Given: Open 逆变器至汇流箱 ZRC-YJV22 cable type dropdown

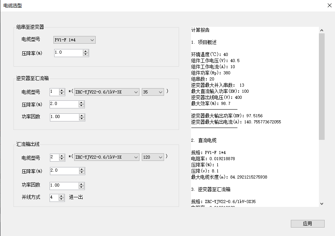Looking at the screenshot, I should tap(106, 92).
